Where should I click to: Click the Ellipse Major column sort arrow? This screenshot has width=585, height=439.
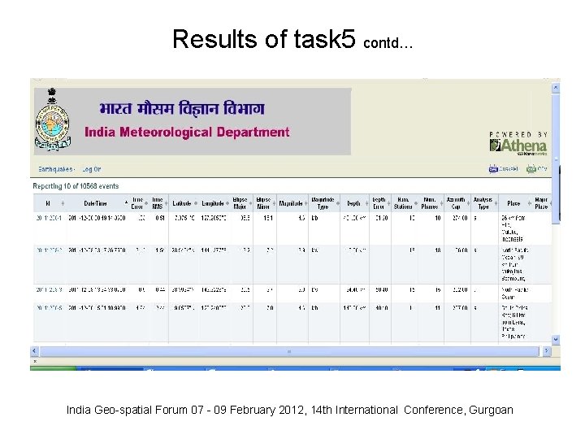250,203
